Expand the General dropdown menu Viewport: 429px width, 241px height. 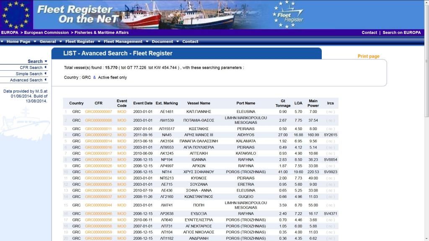pos(48,41)
